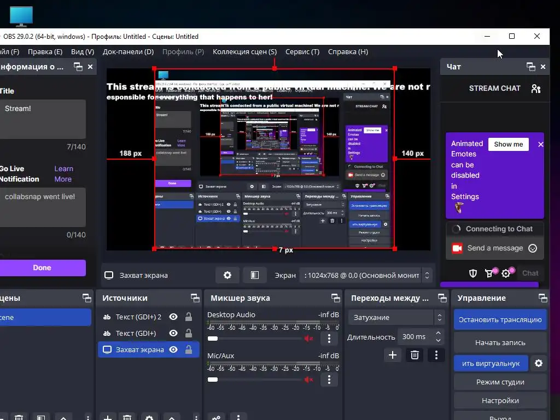This screenshot has width=560, height=420.
Task: Toggle visibility of Текст (GDI+) 2
Action: [173, 317]
